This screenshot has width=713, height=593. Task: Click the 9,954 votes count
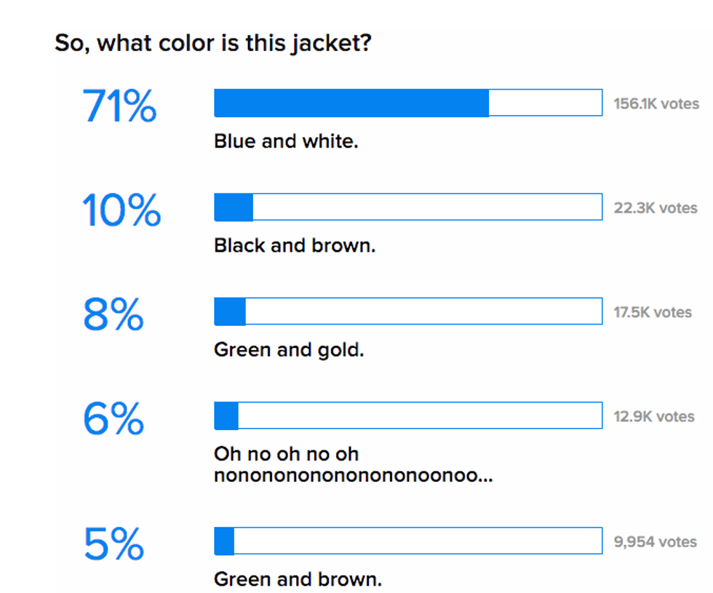[655, 542]
